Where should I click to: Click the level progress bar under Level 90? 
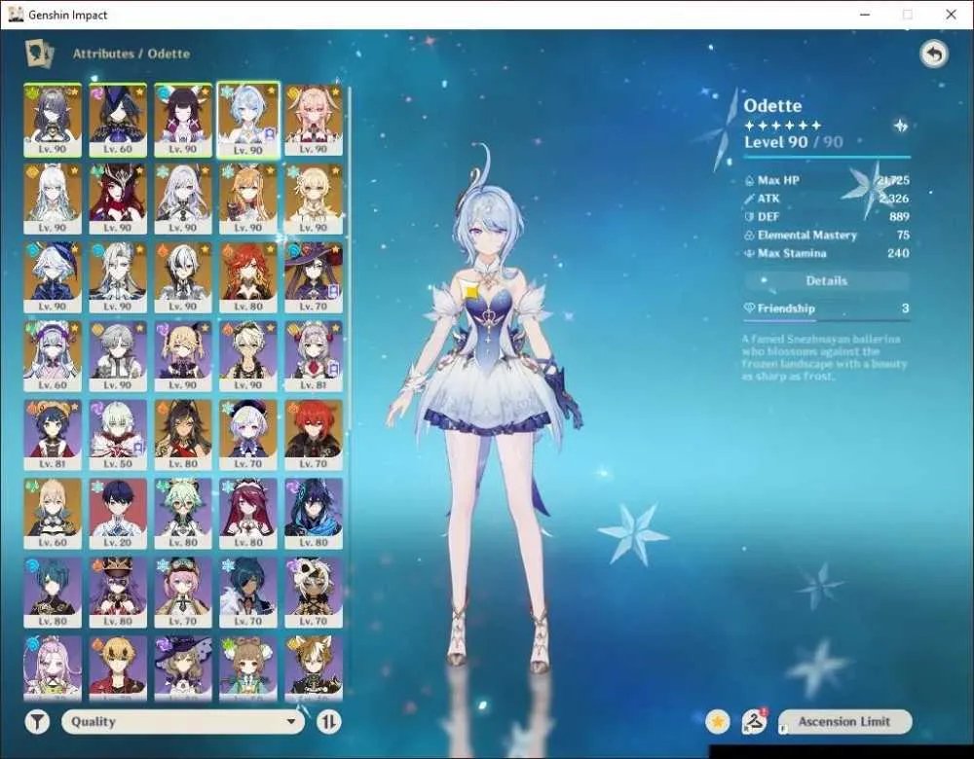click(x=827, y=157)
